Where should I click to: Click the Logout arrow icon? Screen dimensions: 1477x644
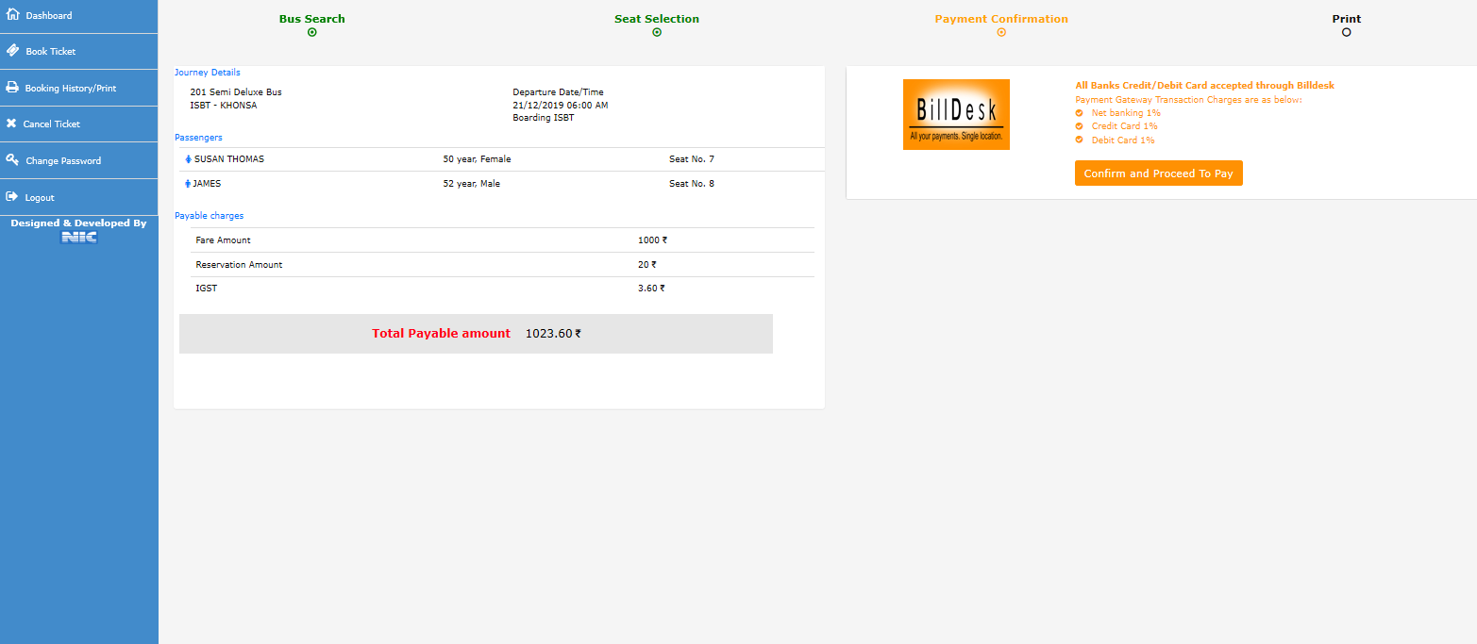tap(11, 197)
